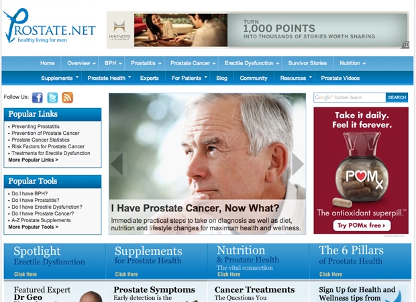Select the Prostate Videos menu item

point(340,78)
